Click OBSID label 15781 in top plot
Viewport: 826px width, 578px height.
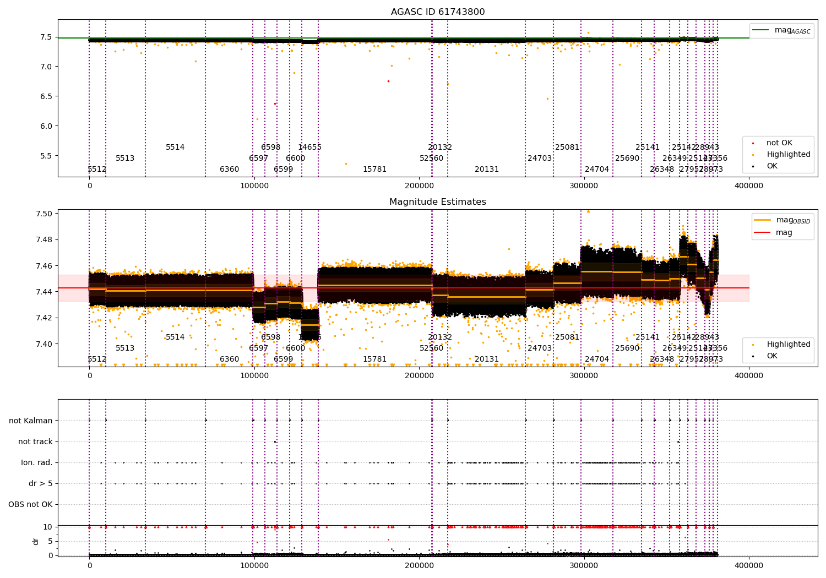375,169
